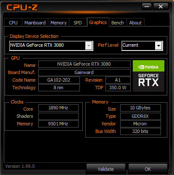Minimize the CPU-Z window

(x=147, y=6)
